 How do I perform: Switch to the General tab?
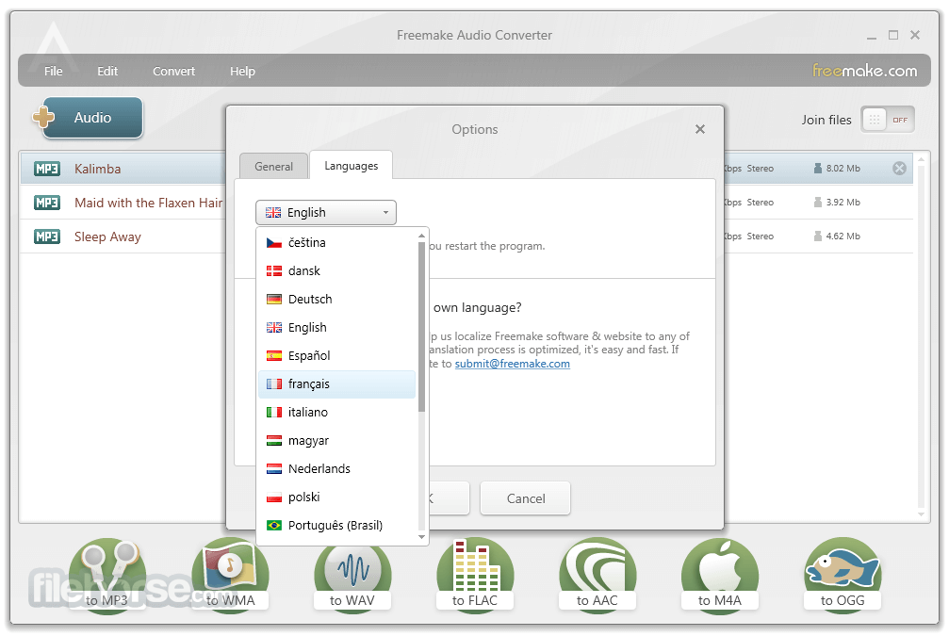pos(273,167)
